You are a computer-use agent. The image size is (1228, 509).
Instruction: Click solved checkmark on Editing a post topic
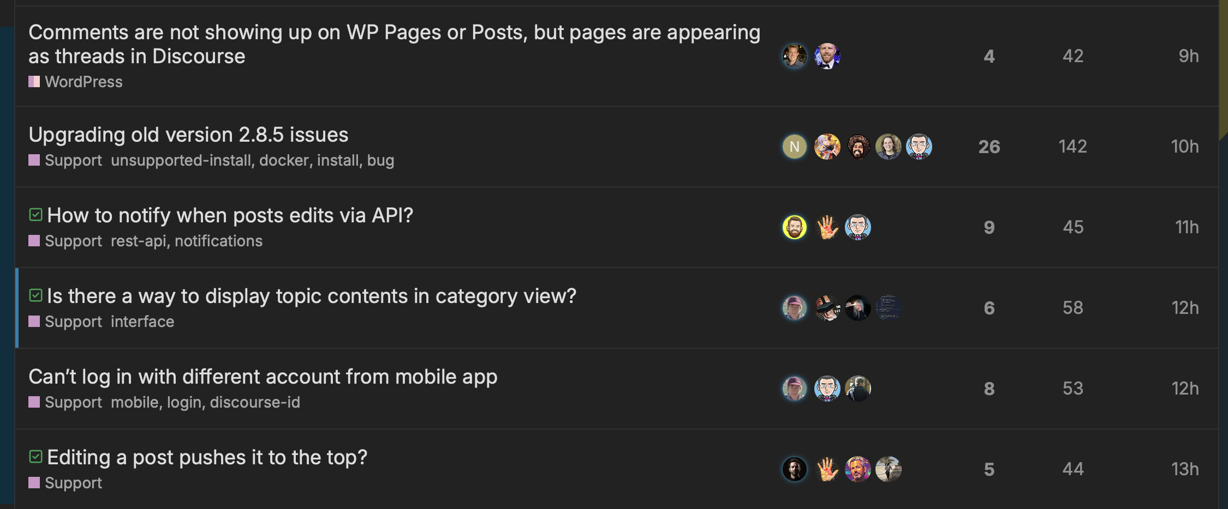(x=35, y=457)
